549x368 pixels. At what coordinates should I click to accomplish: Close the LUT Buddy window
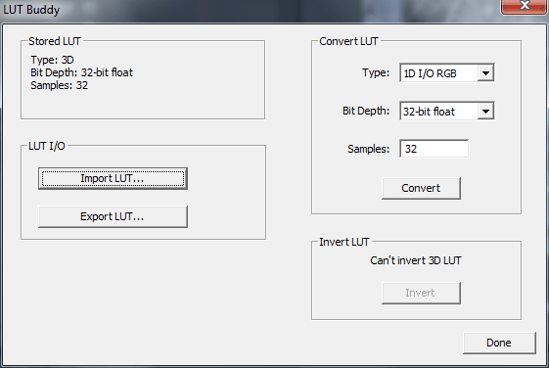pyautogui.click(x=525, y=6)
